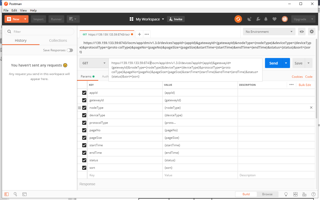Image resolution: width=320 pixels, height=200 pixels.
Task: Open the Help menu
Action: tap(33, 10)
